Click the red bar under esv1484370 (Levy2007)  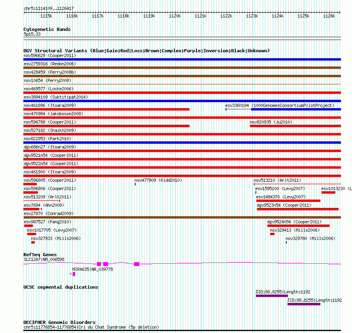pyautogui.click(x=288, y=201)
